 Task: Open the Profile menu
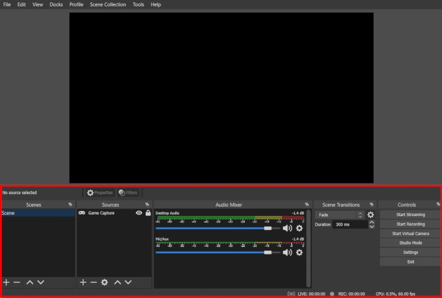click(76, 4)
